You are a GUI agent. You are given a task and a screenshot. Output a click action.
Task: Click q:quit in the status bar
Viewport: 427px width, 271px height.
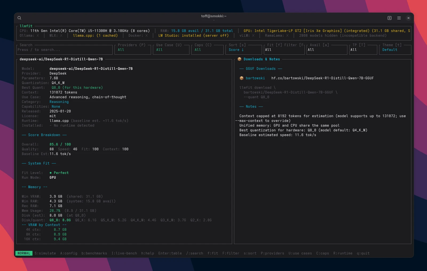pos(363,253)
